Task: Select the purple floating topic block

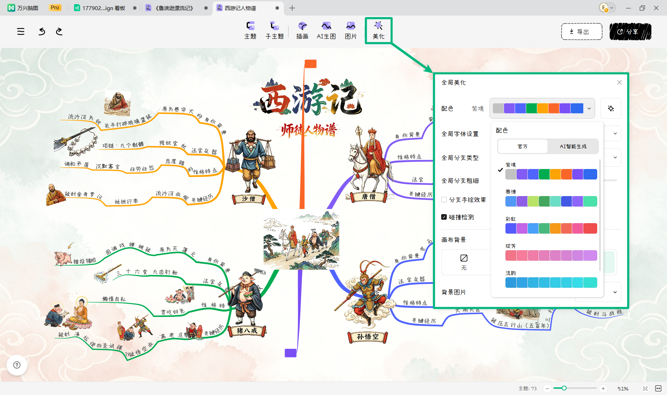Action: point(290,353)
